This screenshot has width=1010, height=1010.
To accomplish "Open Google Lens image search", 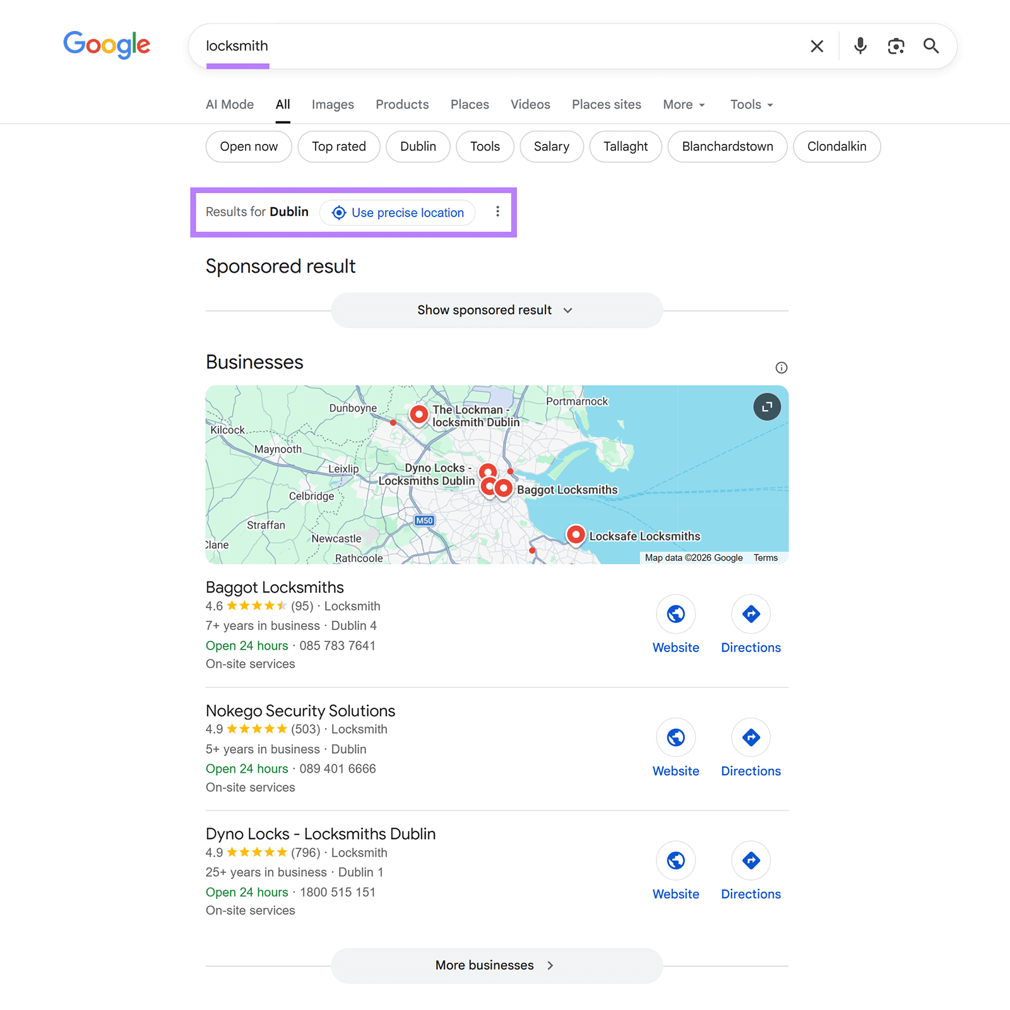I will tap(896, 45).
